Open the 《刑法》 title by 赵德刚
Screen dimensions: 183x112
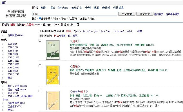pyautogui.click(x=75, y=41)
